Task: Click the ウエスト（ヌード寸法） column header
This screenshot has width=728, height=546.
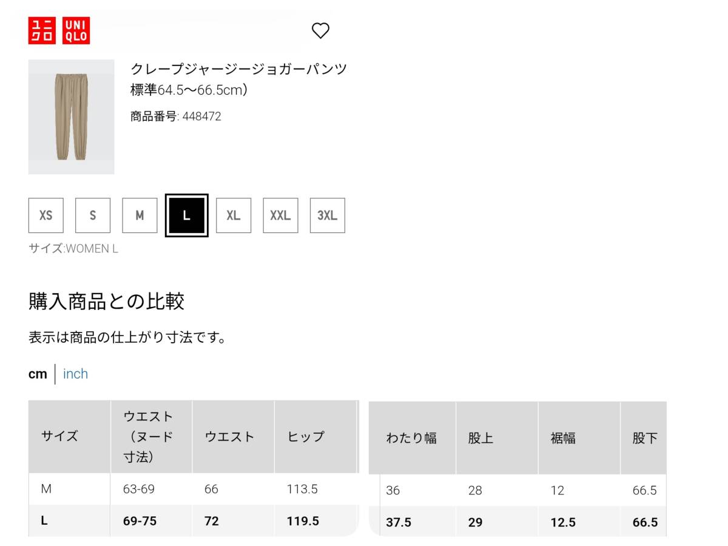Action: 151,437
